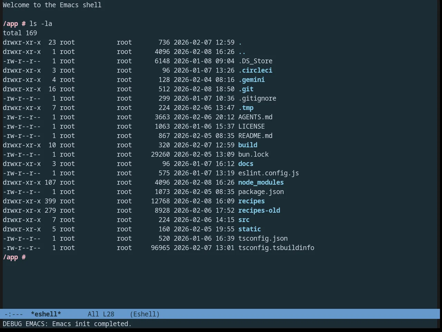Click the *eshell* buffer name in mode line
The image size is (442, 332).
(x=46, y=314)
